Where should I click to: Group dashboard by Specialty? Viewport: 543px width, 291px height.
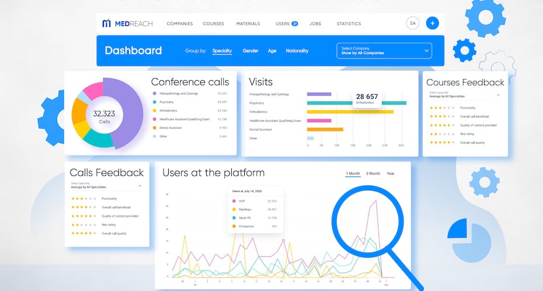(x=222, y=51)
